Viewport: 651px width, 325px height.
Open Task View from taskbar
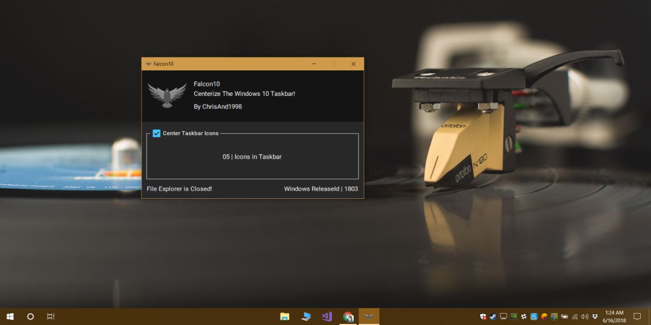click(x=50, y=316)
